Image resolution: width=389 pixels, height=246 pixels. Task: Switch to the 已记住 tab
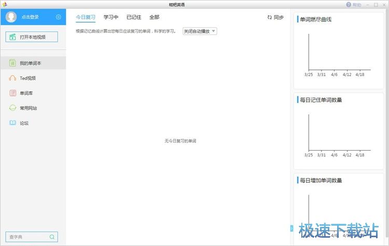point(134,17)
